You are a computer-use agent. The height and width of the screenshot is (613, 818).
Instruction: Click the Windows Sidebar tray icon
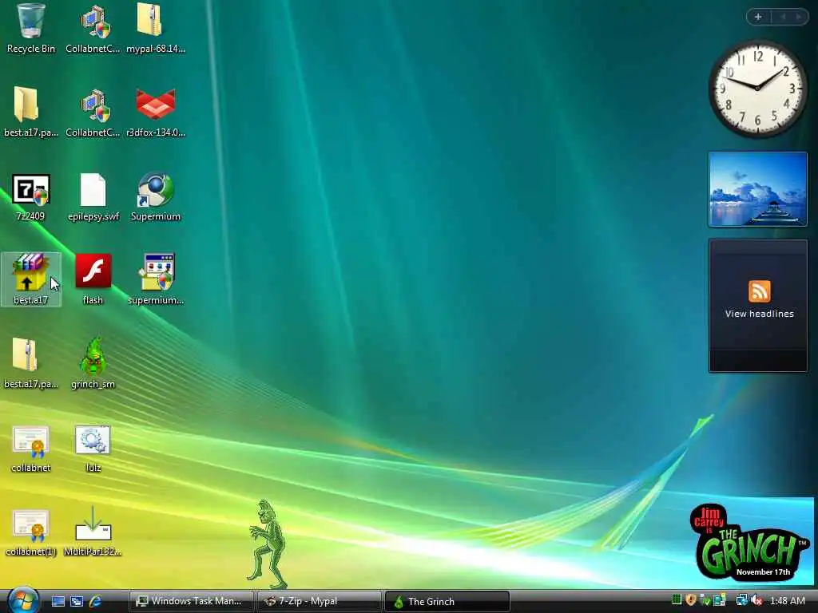pos(720,600)
